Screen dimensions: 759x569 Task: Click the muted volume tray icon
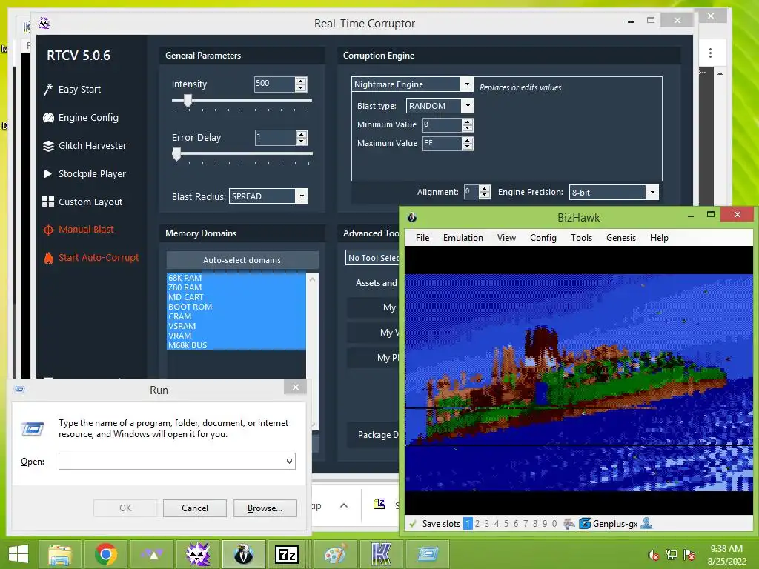click(654, 555)
